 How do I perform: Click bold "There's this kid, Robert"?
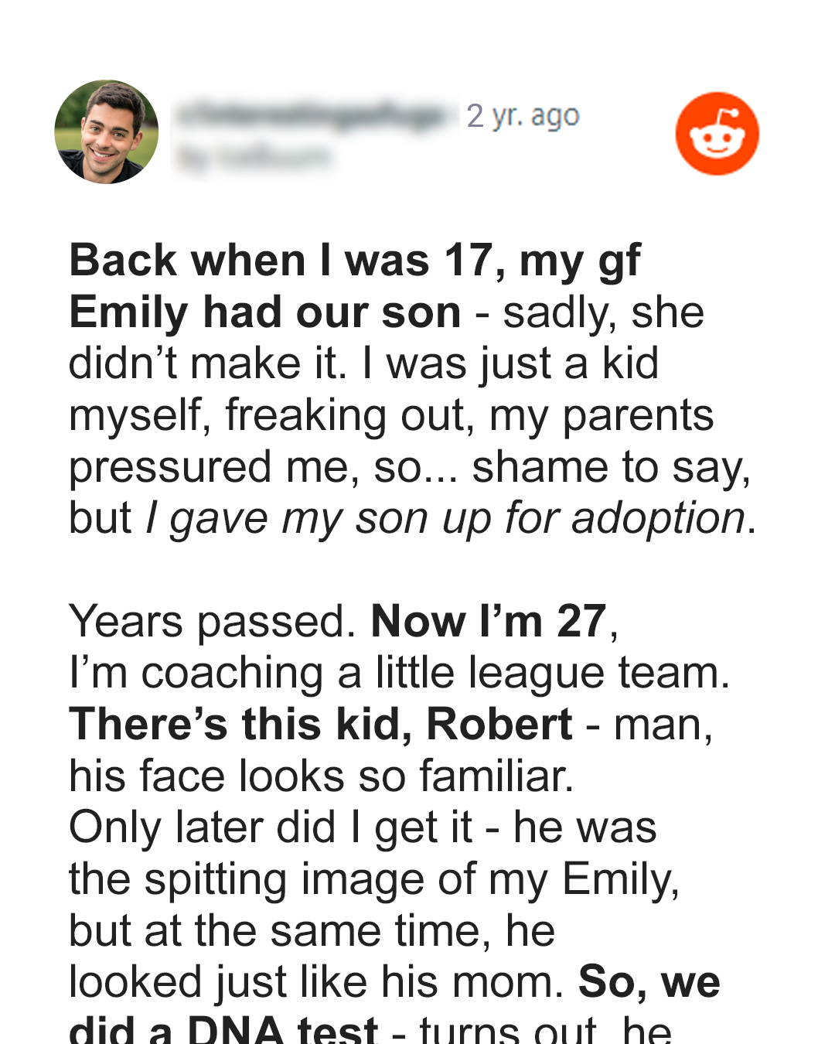click(321, 725)
